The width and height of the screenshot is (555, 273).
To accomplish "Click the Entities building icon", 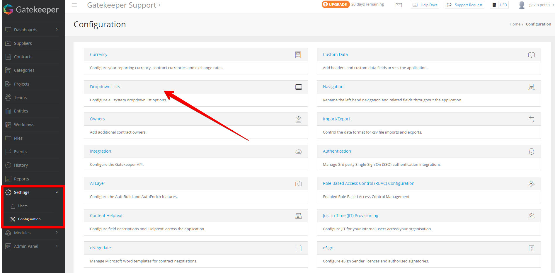I will pyautogui.click(x=8, y=111).
